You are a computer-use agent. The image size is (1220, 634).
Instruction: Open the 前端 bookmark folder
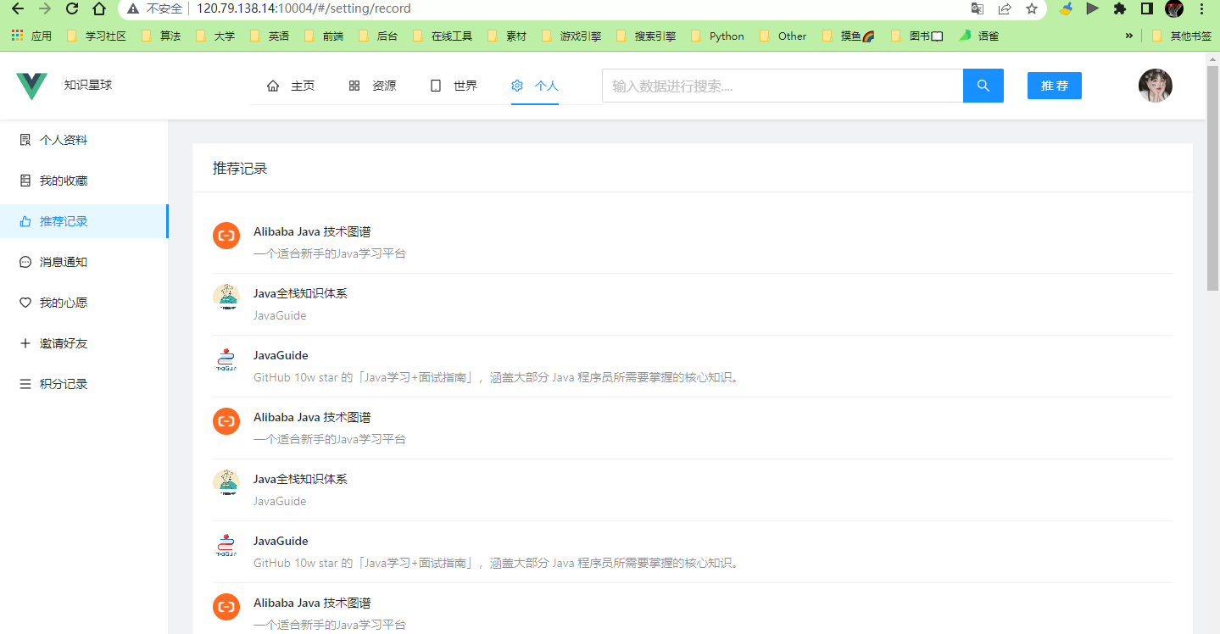pyautogui.click(x=324, y=36)
